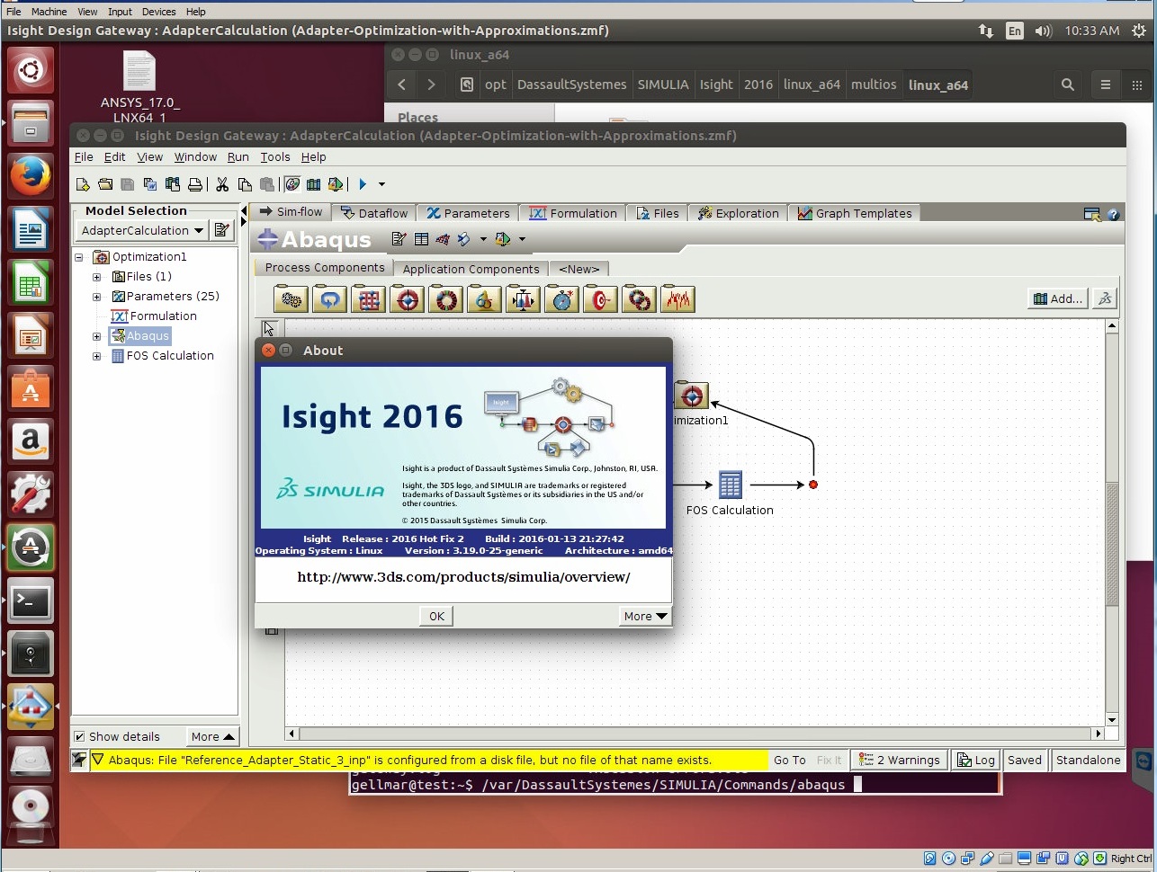Click the canvas horizontal scrollbar
1157x872 pixels.
point(695,734)
